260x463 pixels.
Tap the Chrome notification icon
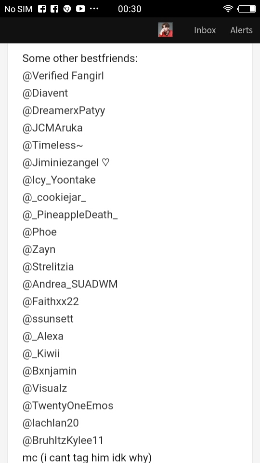(x=67, y=9)
